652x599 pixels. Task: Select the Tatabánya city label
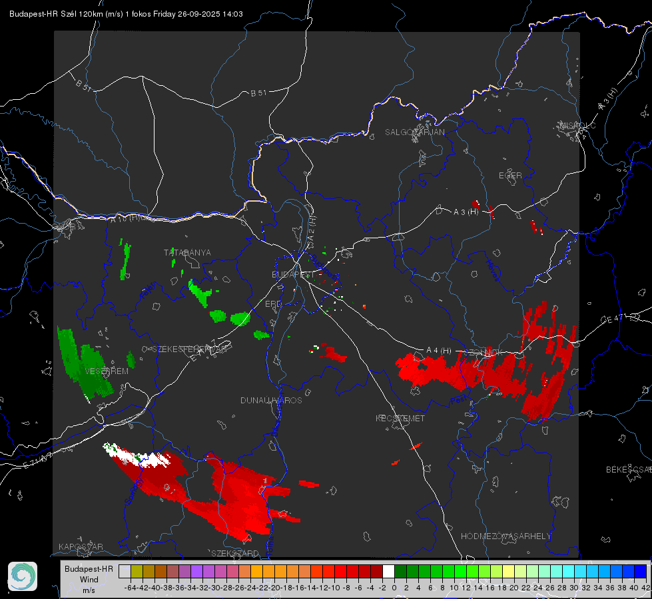187,253
